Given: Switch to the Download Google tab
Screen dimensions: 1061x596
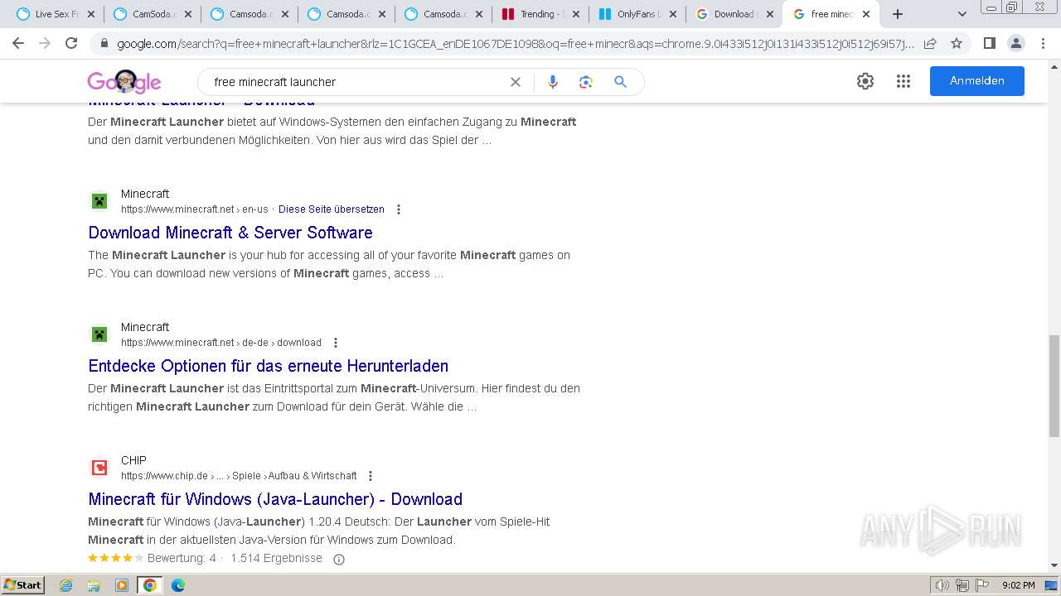Looking at the screenshot, I should [x=734, y=14].
